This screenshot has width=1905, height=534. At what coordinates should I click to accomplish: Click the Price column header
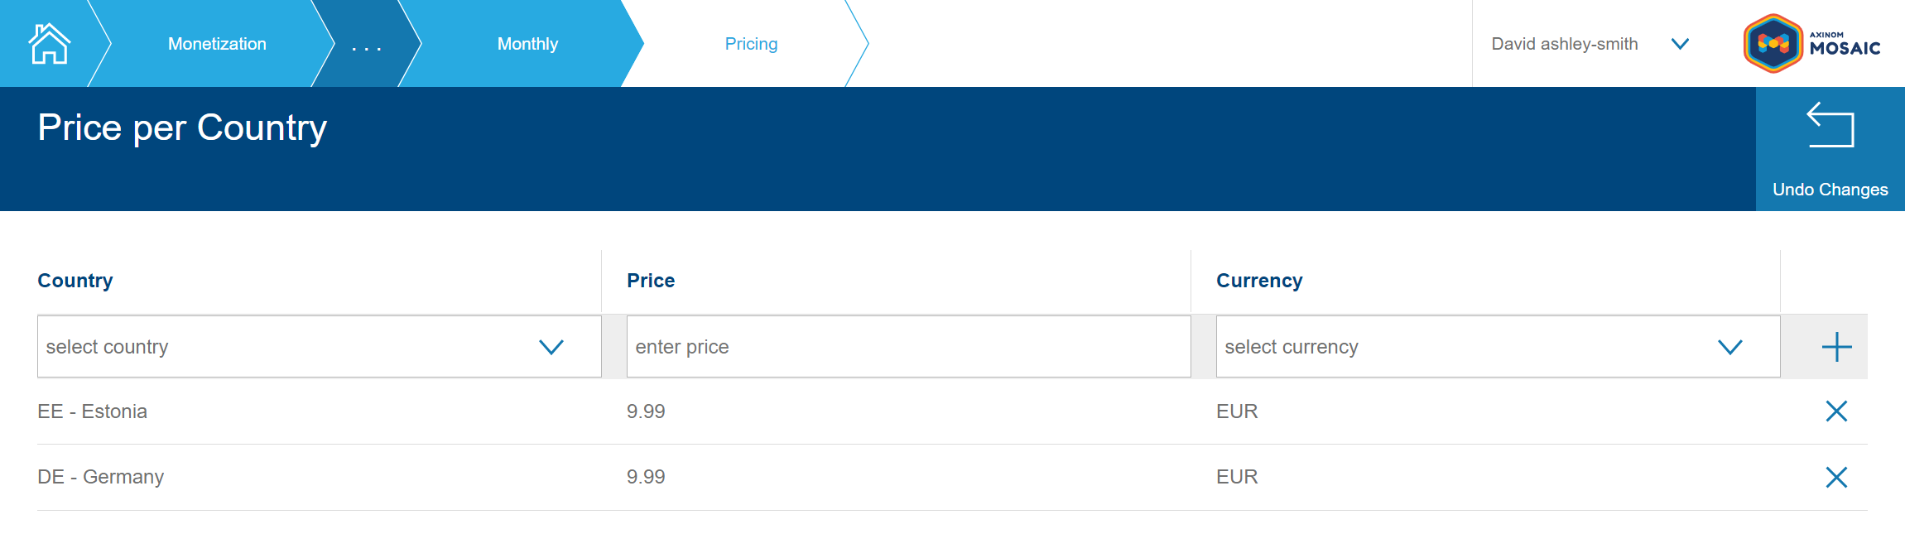click(x=651, y=281)
